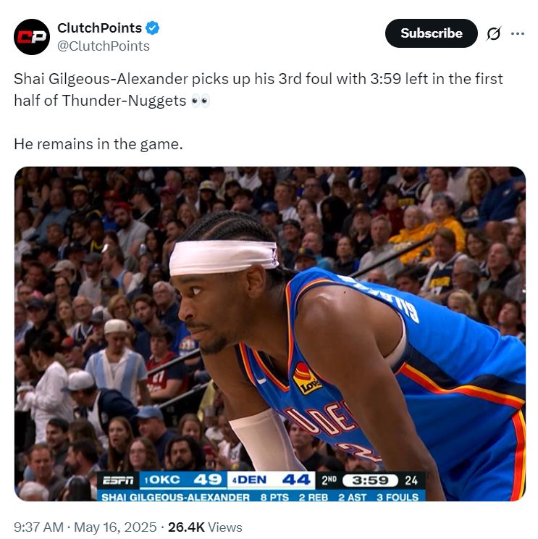
Task: Click the 3 FOULS stat in the image
Action: pyautogui.click(x=398, y=497)
